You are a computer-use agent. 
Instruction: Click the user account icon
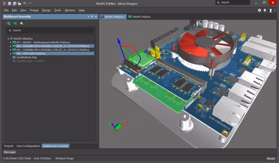pyautogui.click(x=270, y=10)
